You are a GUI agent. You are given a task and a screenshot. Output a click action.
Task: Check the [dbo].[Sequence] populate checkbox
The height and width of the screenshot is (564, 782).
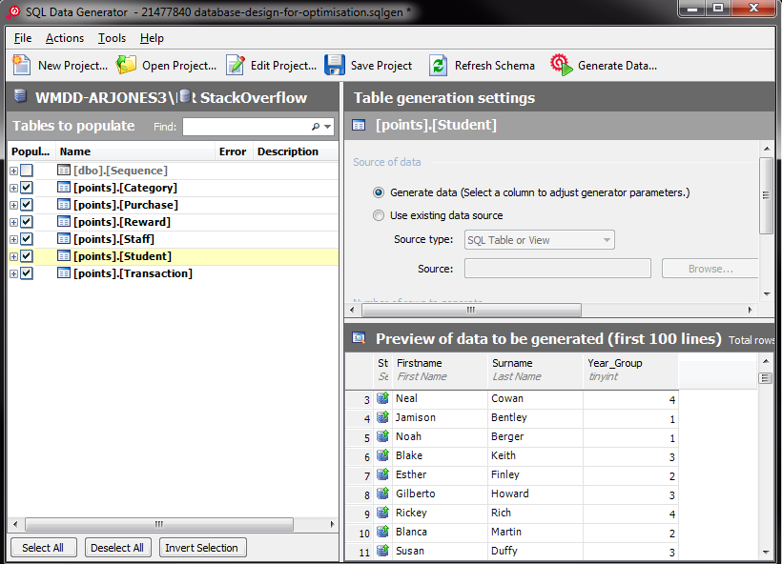(x=27, y=171)
